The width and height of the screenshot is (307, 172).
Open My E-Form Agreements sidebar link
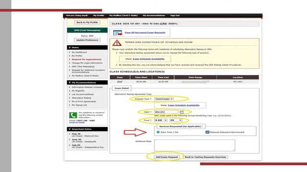pyautogui.click(x=84, y=101)
